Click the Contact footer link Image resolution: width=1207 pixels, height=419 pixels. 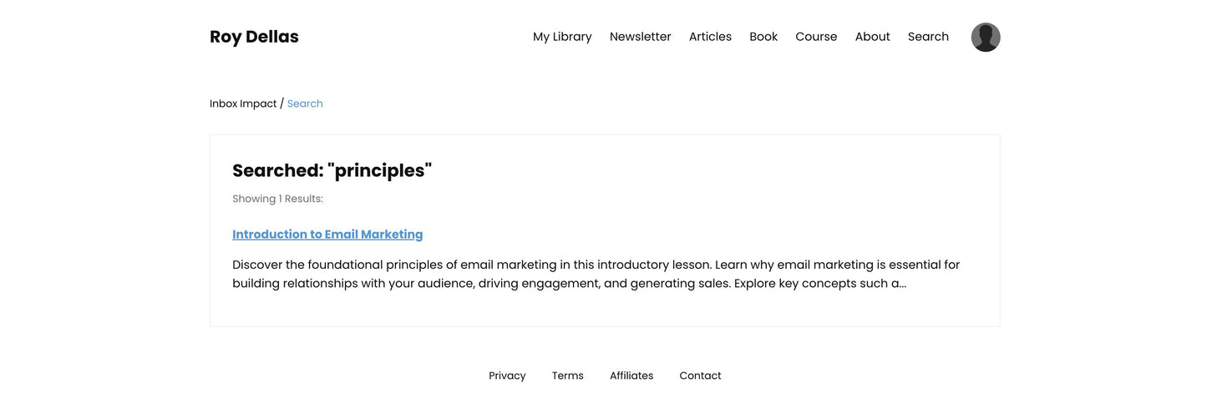pos(700,376)
